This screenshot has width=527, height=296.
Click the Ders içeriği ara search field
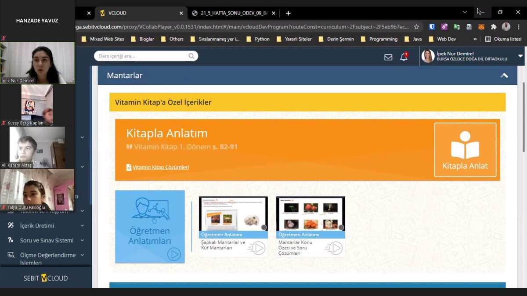[146, 56]
